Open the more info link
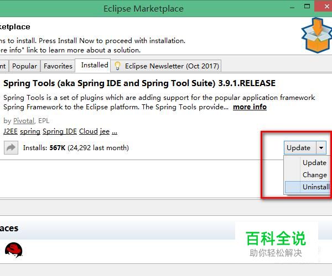 (x=250, y=107)
